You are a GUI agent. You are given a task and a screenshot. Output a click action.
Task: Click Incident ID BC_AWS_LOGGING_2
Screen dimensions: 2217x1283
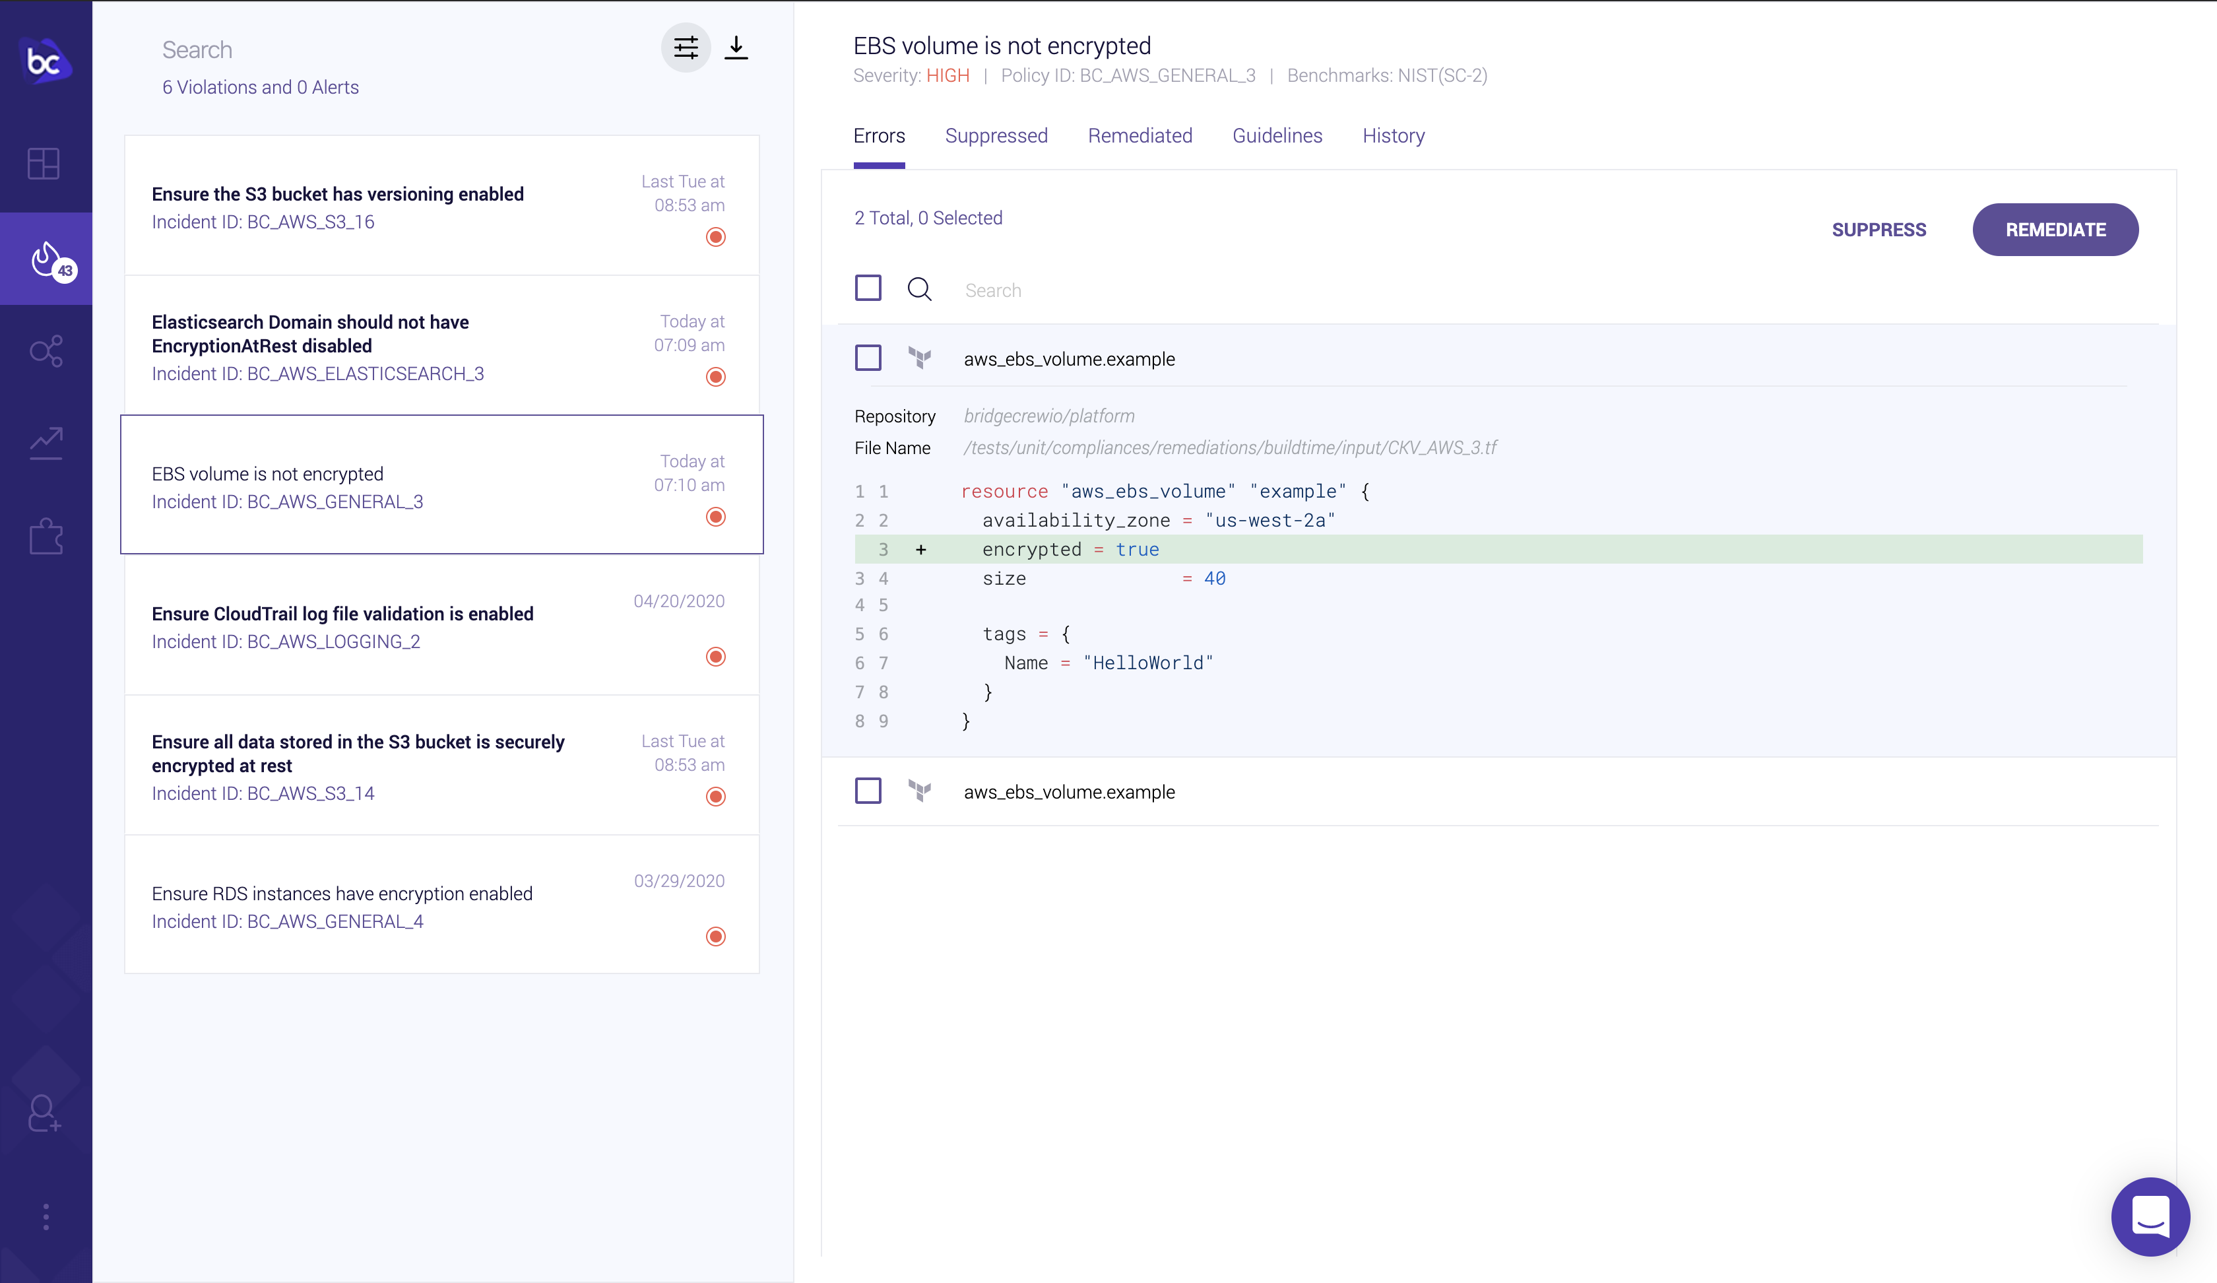click(x=286, y=641)
